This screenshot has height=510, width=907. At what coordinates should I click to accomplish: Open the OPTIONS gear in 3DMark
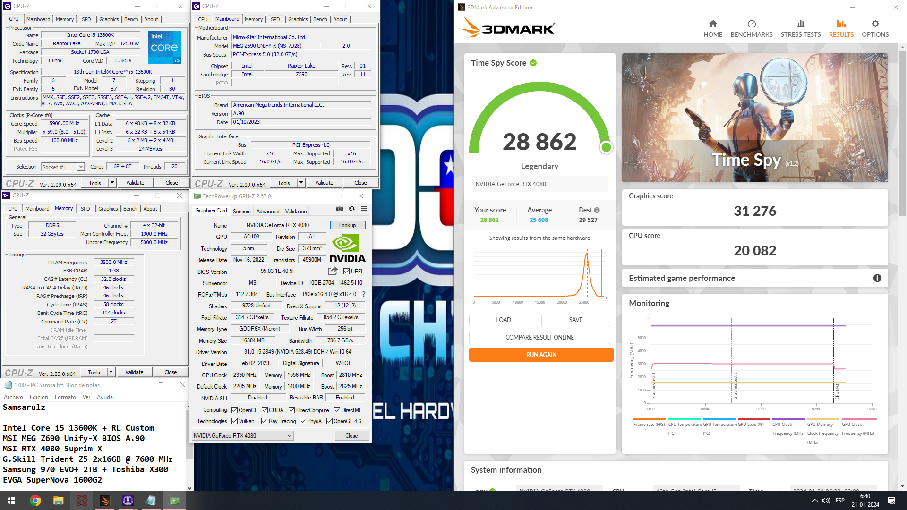tap(875, 29)
